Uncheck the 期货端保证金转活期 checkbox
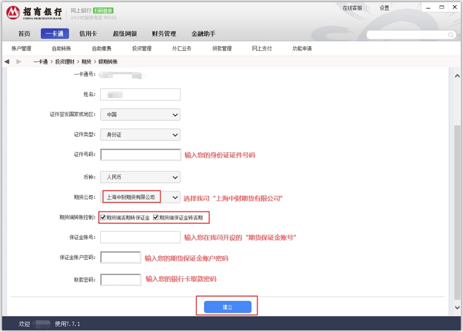Screen dimensions: 463x332 pyautogui.click(x=156, y=217)
